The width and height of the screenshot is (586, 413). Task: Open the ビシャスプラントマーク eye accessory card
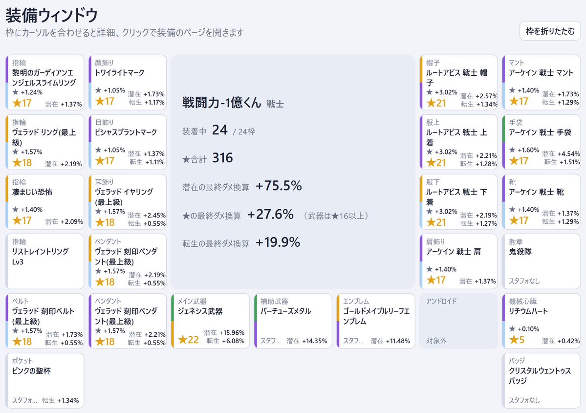pyautogui.click(x=128, y=142)
